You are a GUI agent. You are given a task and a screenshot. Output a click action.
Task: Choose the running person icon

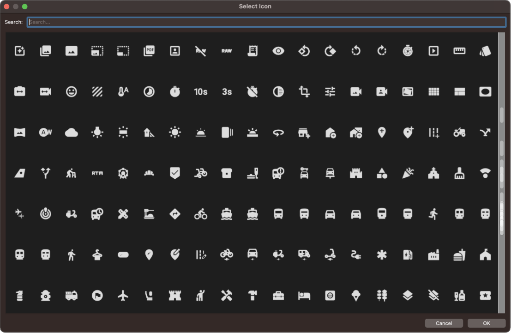pos(433,214)
